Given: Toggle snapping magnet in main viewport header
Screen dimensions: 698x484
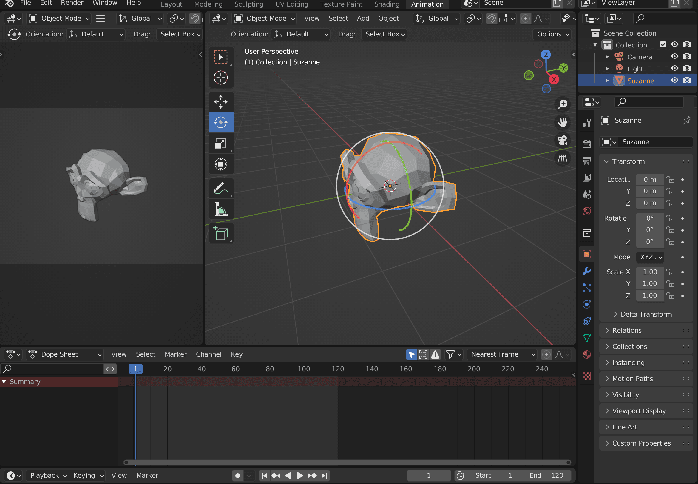Looking at the screenshot, I should (491, 19).
